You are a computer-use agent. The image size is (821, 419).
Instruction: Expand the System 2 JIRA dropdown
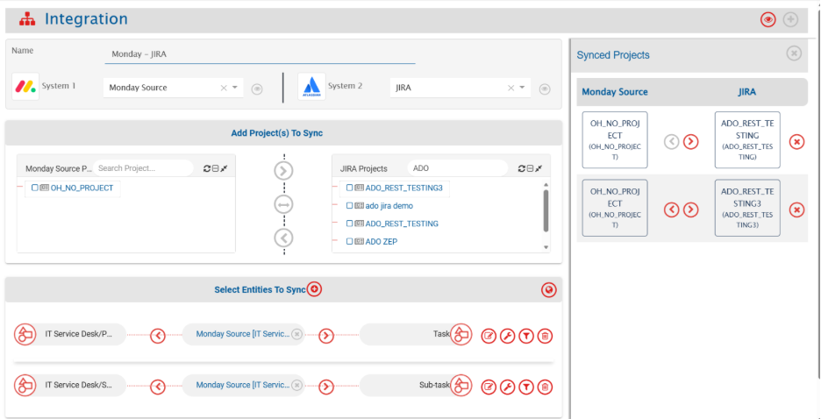(523, 88)
